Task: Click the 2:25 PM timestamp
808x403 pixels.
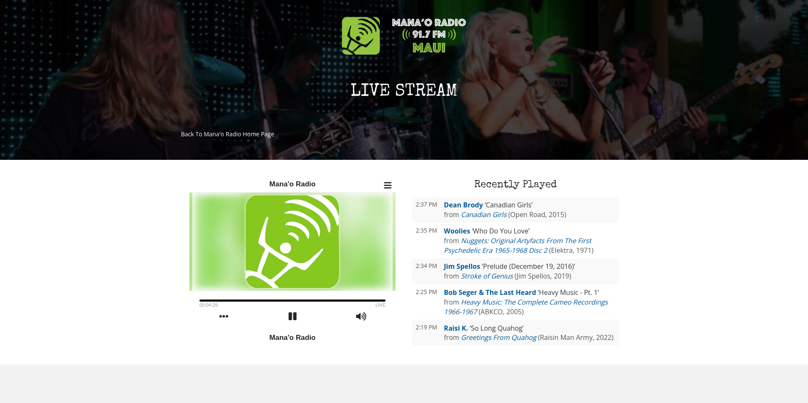Action: [x=426, y=292]
